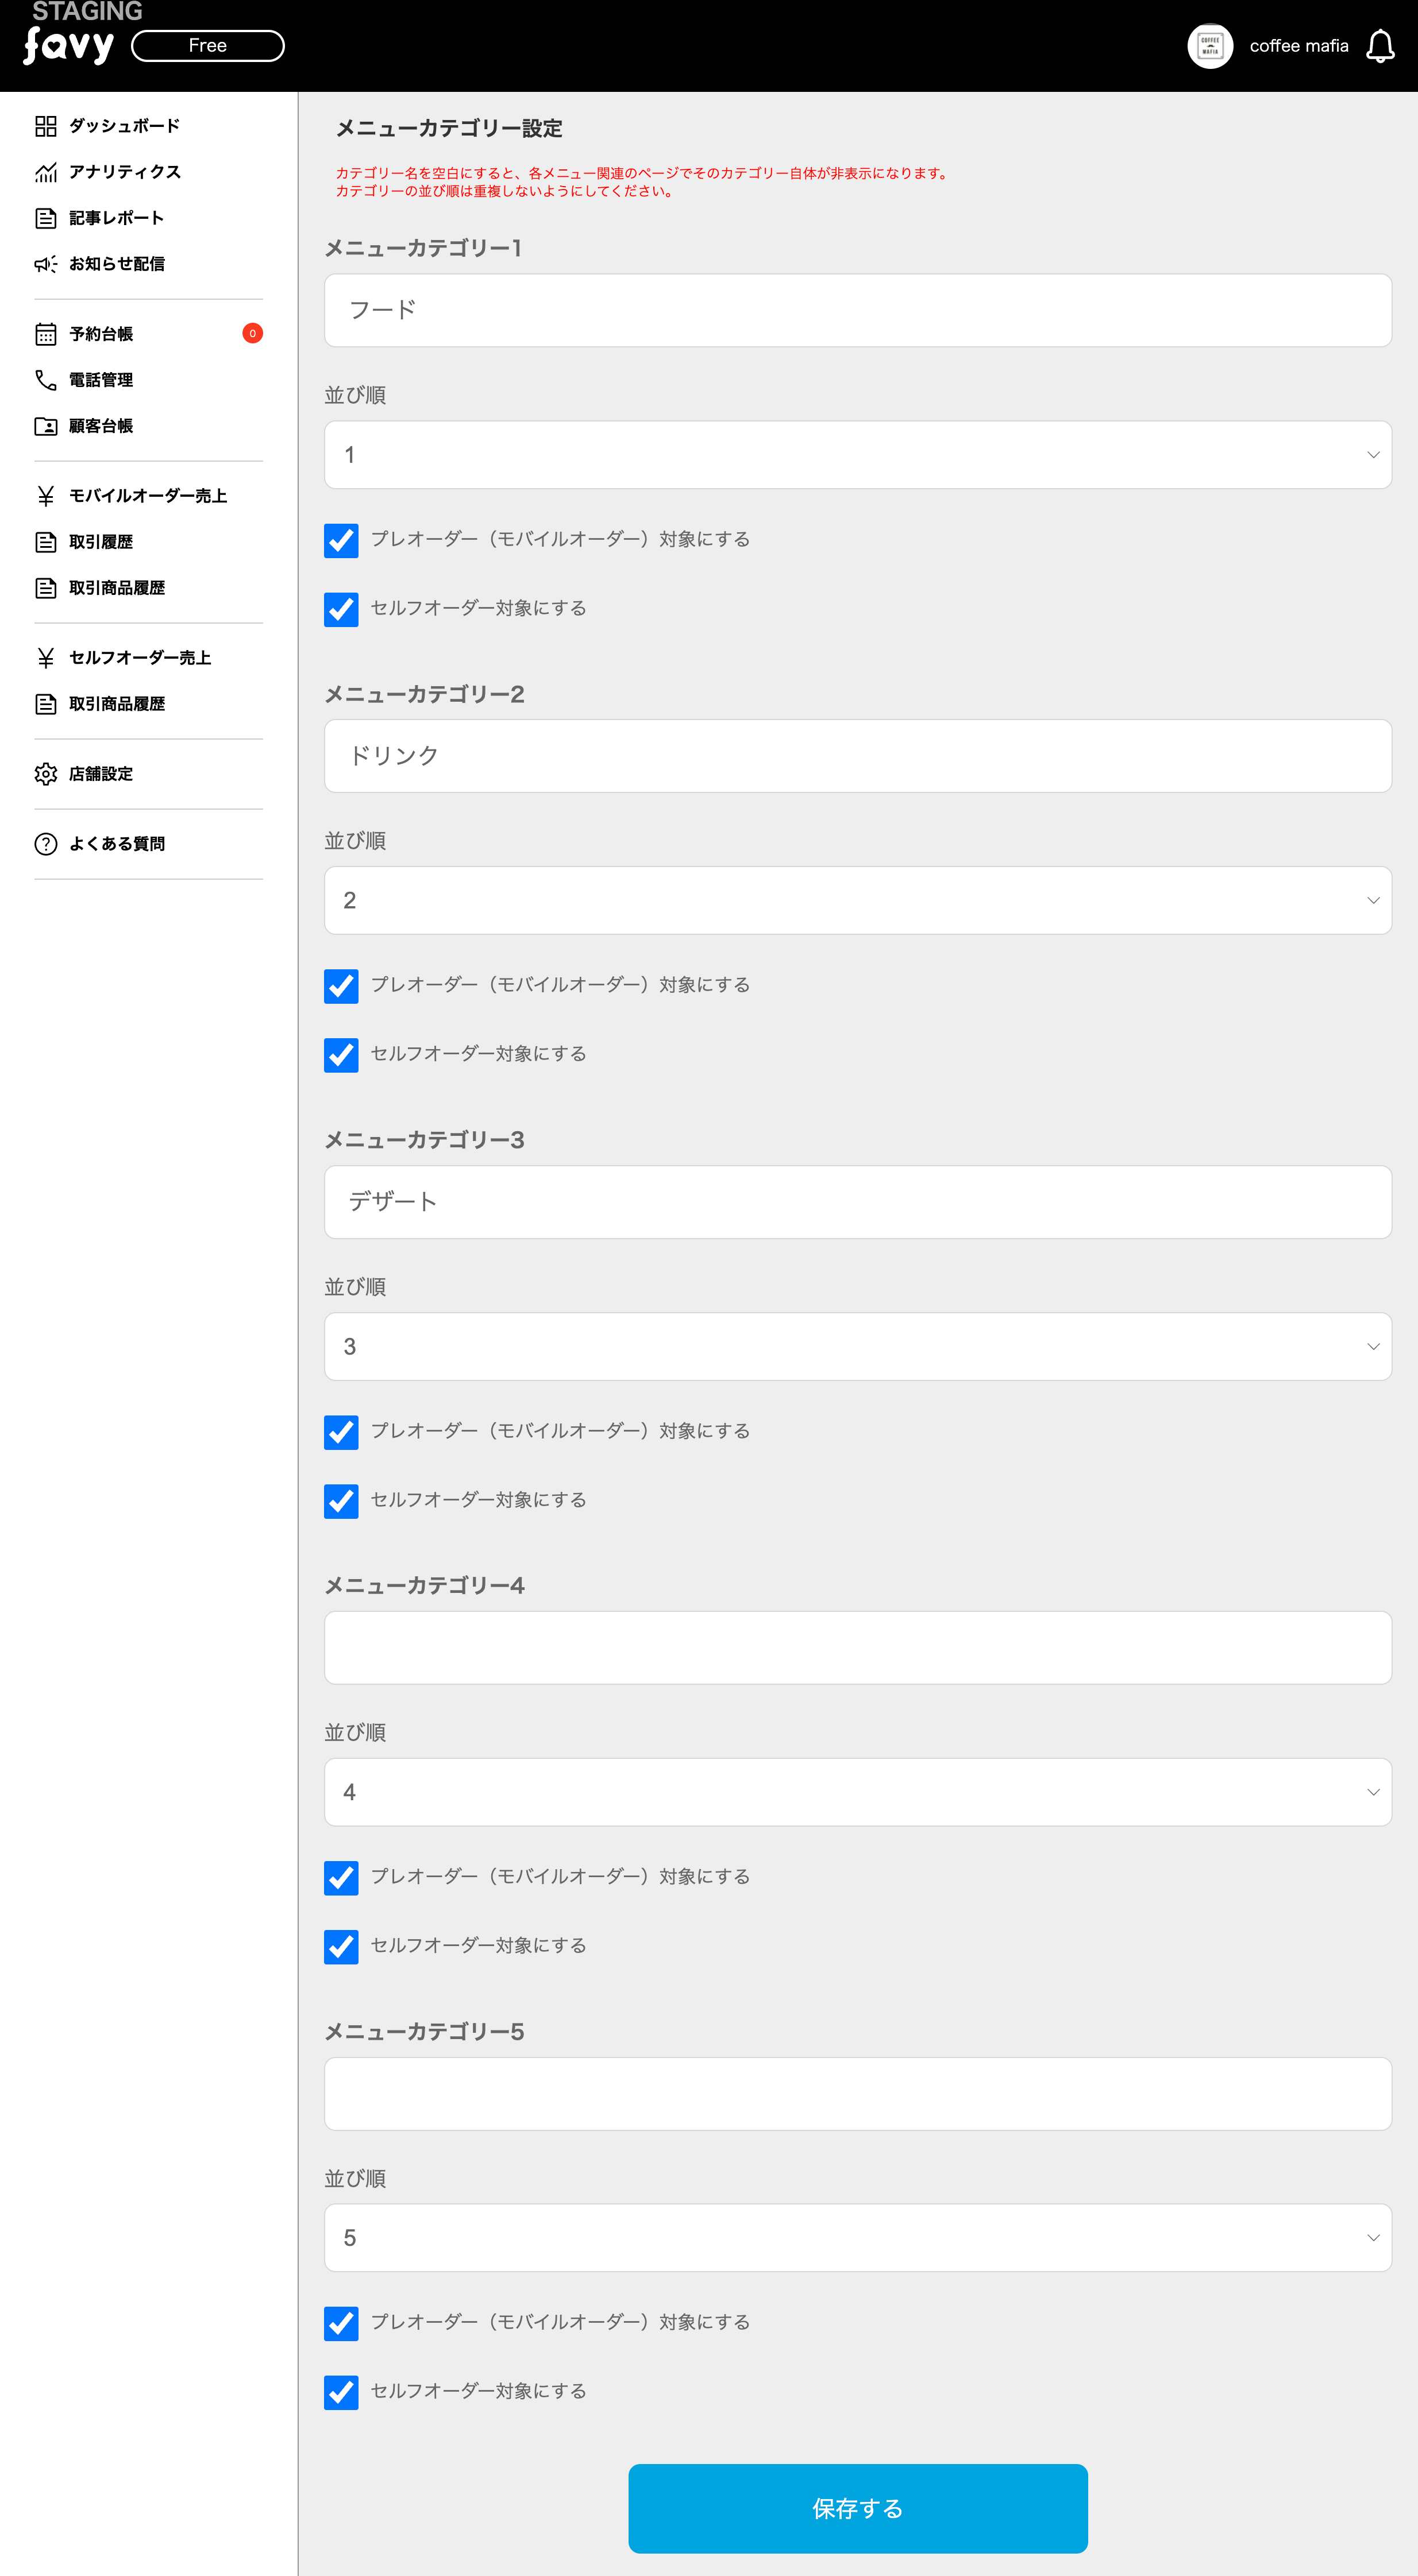Screen dimensions: 1418x2576
Task: Click the 電話管理 phone icon
Action: [x=46, y=380]
